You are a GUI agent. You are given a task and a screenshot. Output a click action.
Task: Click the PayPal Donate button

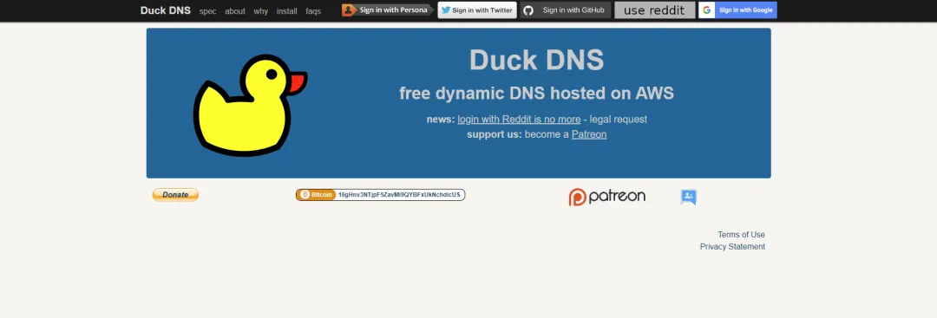[x=175, y=194]
